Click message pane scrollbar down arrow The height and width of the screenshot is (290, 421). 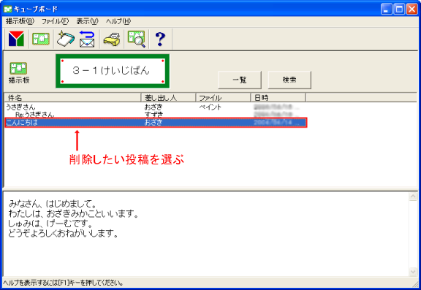(x=413, y=272)
